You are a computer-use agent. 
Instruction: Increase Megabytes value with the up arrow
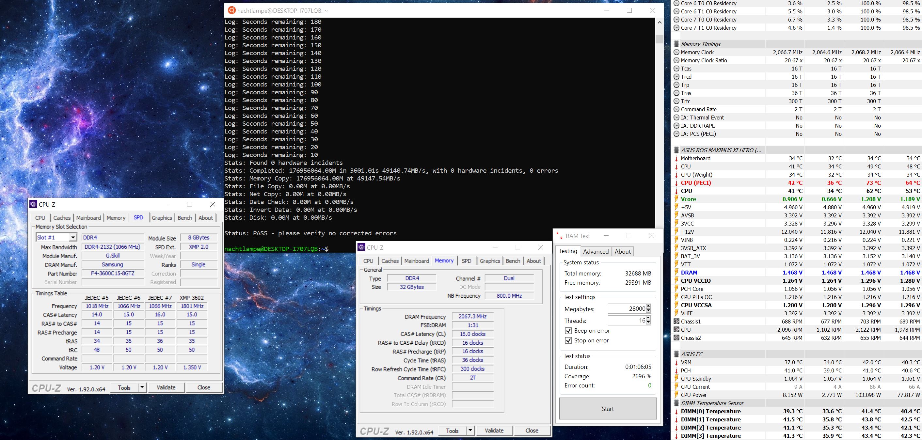pyautogui.click(x=648, y=306)
